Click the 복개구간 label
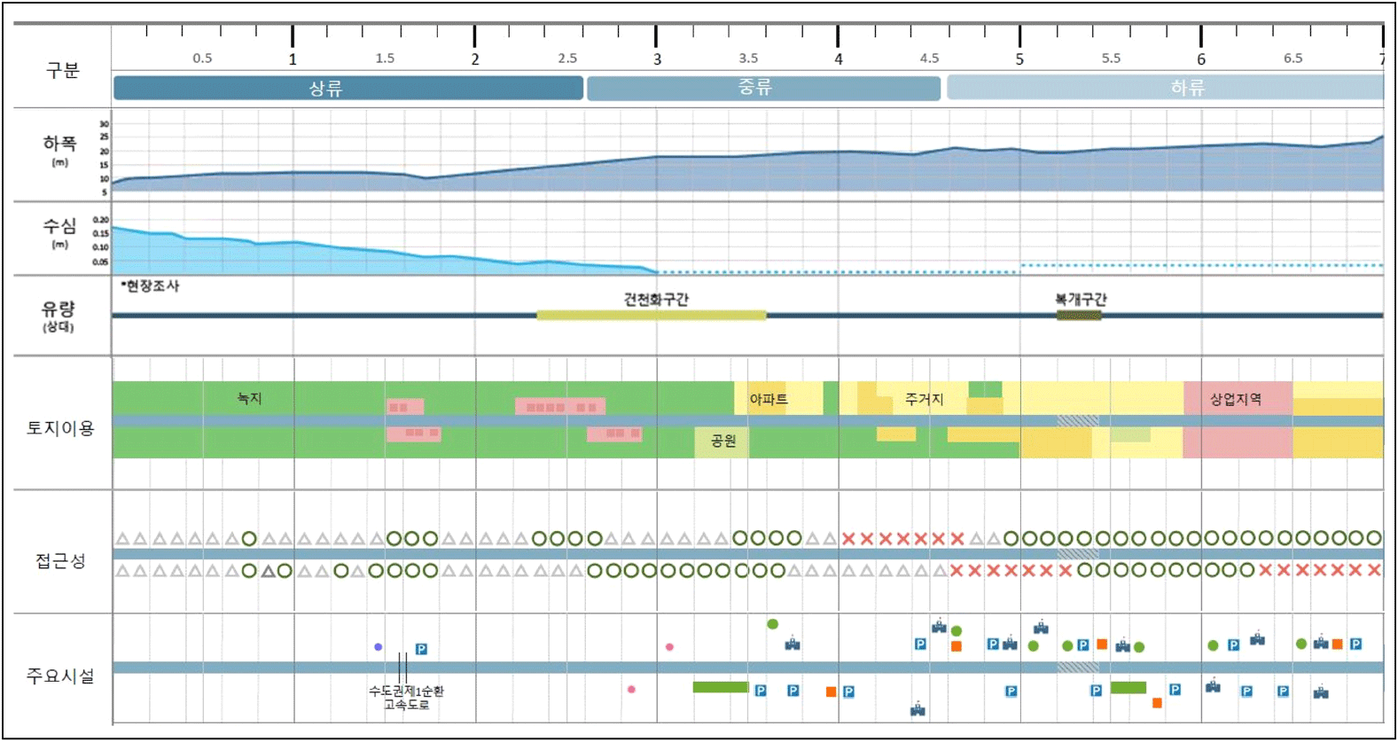Image resolution: width=1398 pixels, height=742 pixels. tap(1080, 300)
